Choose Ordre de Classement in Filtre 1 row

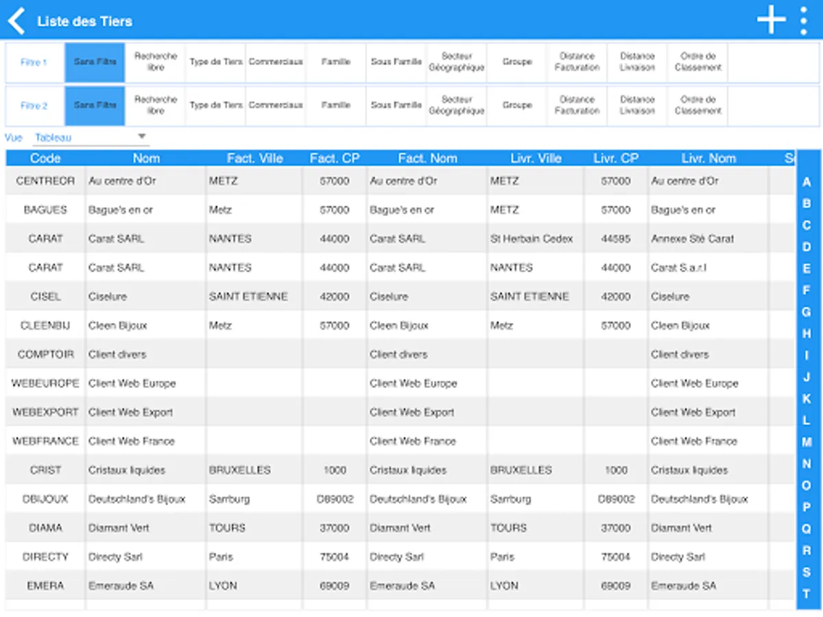698,62
